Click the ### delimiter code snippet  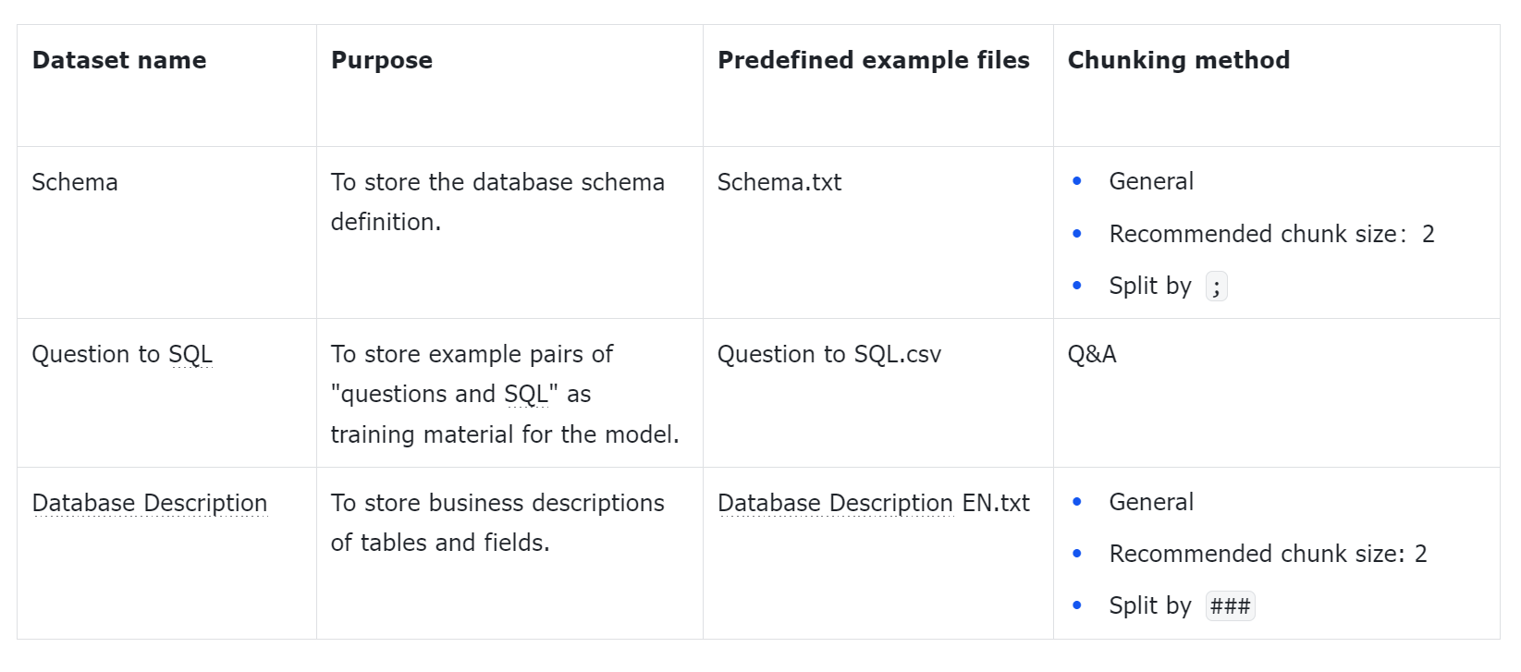pyautogui.click(x=1230, y=606)
